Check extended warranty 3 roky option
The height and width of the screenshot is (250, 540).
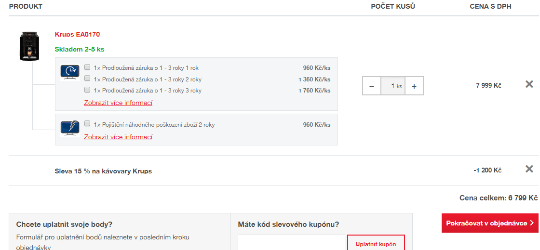pos(87,90)
